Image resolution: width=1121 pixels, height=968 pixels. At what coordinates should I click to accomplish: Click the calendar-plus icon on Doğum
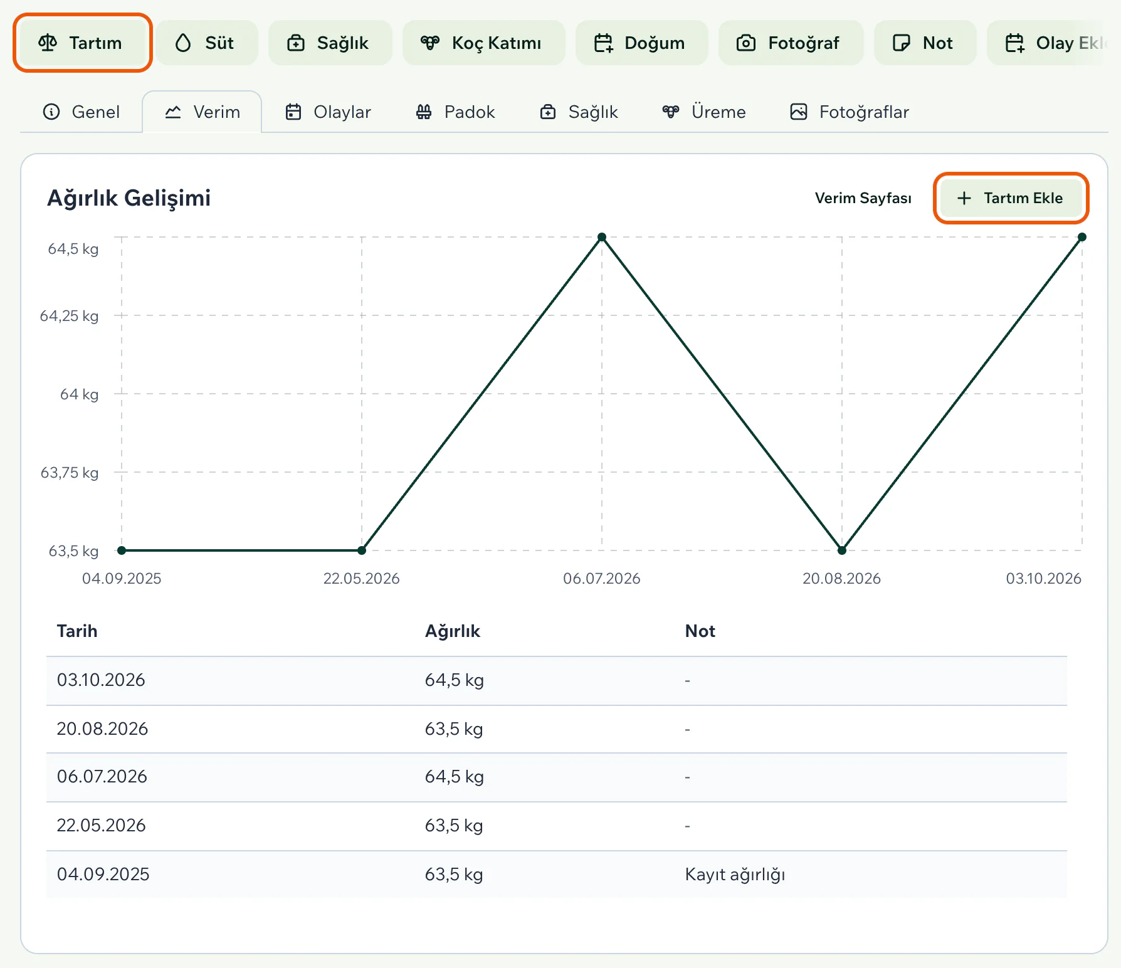pos(603,43)
